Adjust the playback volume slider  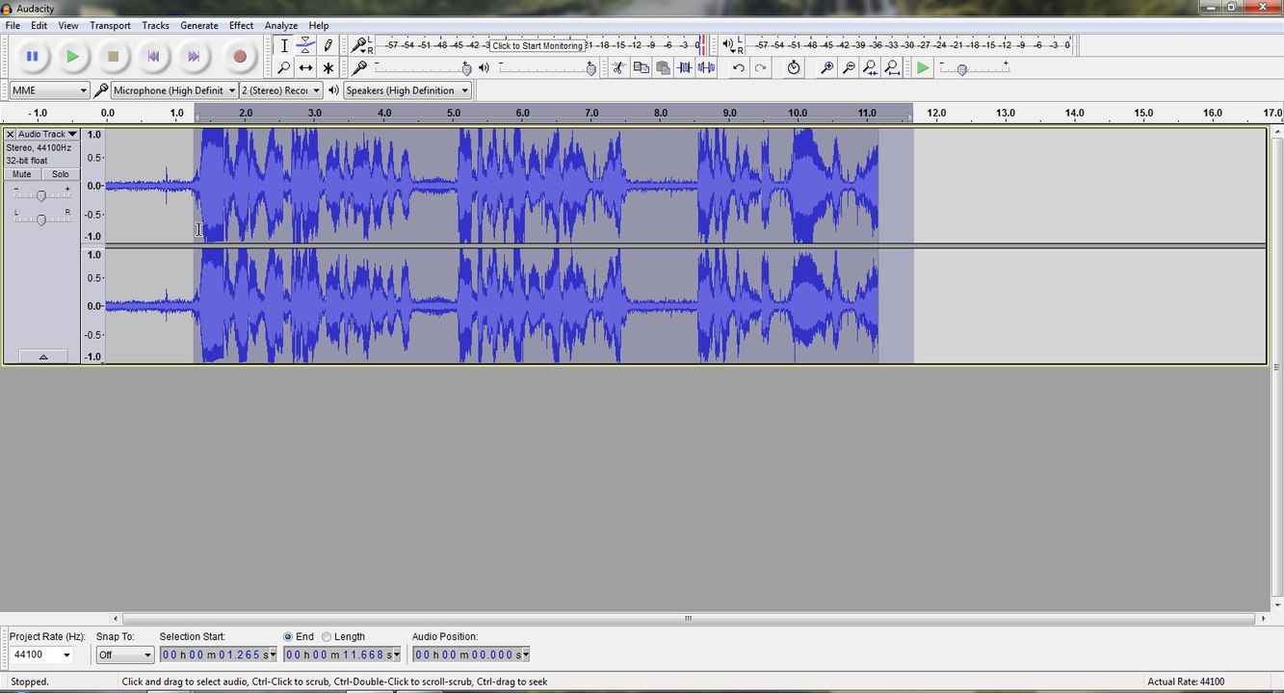pos(590,68)
